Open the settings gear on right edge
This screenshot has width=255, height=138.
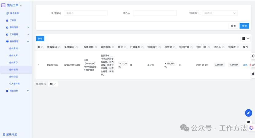click(x=253, y=56)
